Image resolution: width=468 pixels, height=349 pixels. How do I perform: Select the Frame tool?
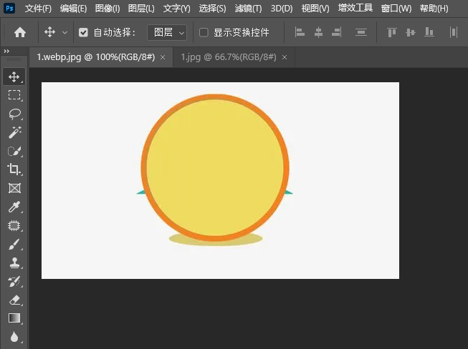14,188
